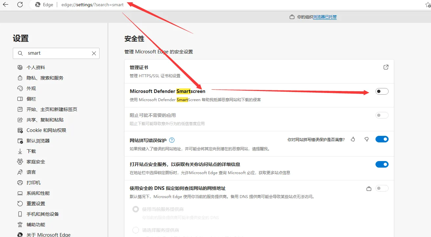The image size is (431, 237).
Task: Click the help icon beside 网站拼写错误保护
Action: pyautogui.click(x=172, y=140)
